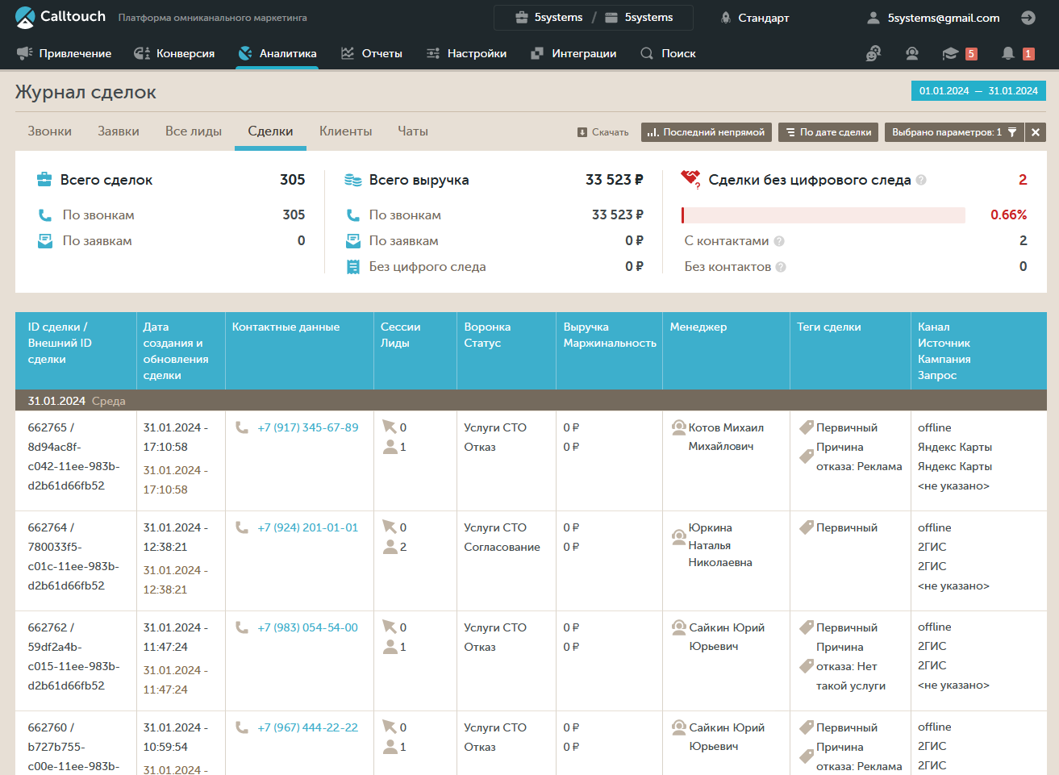Click the briefcase icon near Всего сделок

44,179
